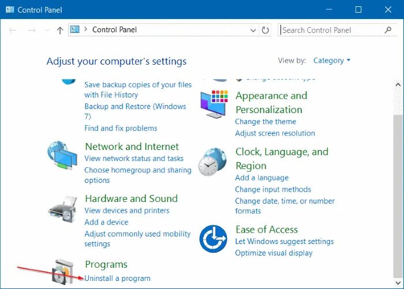Open View devices and printers link

pos(127,211)
